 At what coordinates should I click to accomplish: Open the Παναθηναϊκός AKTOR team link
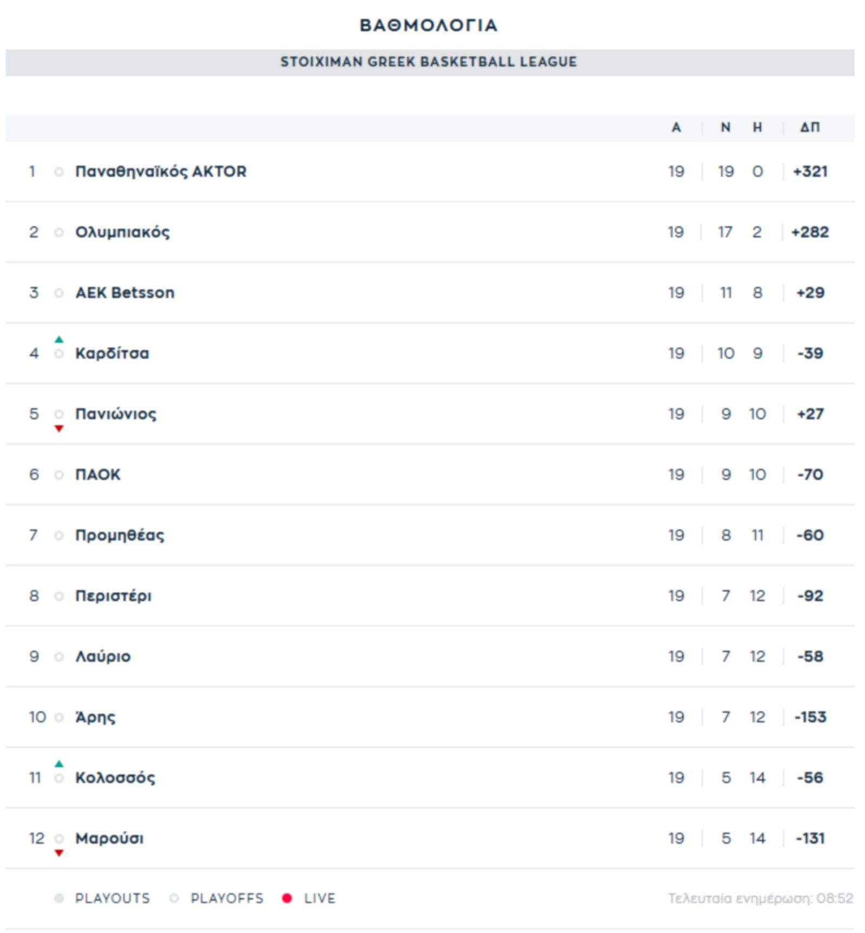pyautogui.click(x=161, y=171)
